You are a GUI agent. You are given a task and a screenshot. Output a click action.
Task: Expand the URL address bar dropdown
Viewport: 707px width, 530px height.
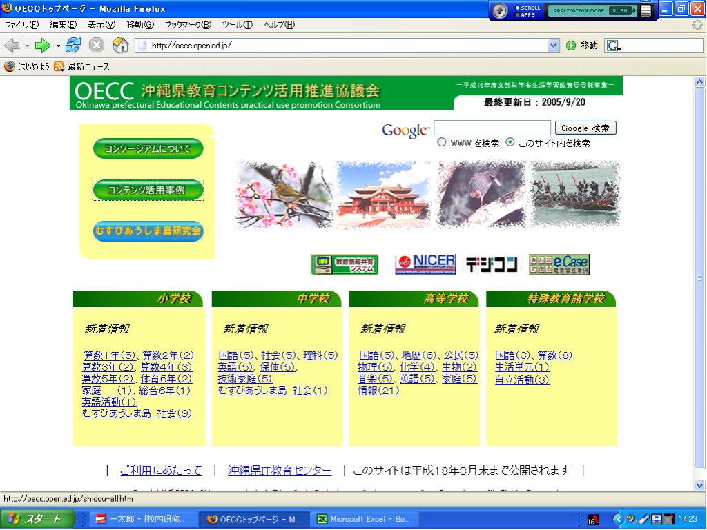point(553,45)
